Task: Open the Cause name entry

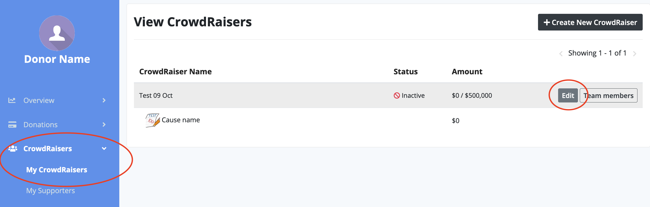Action: point(181,120)
